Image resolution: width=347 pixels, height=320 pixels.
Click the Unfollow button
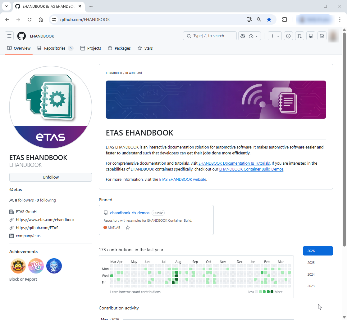coord(50,177)
